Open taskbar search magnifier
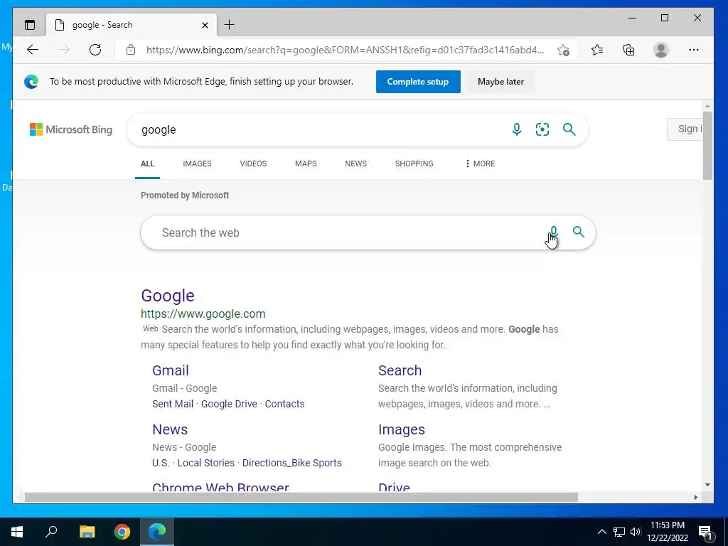The image size is (728, 546). pyautogui.click(x=51, y=532)
